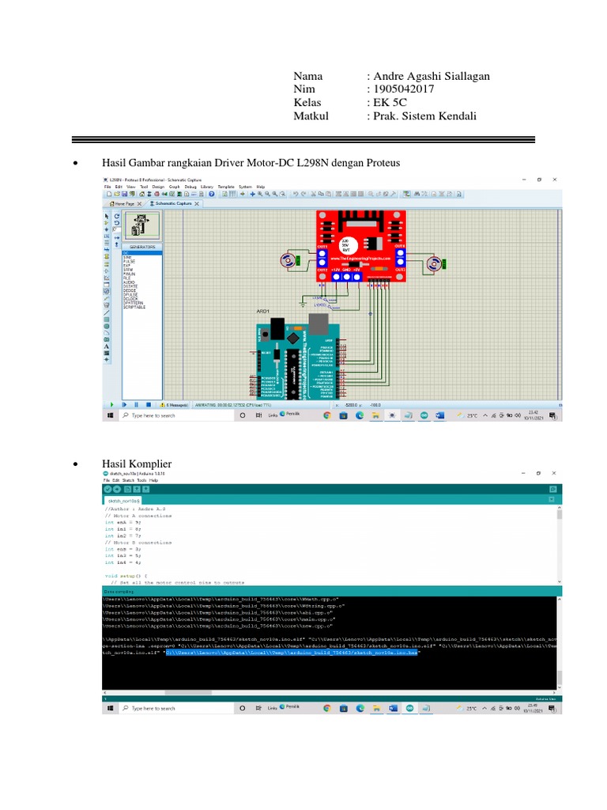
Task: Click the Cut scissors icon in Proteus toolbar
Action: [x=313, y=195]
